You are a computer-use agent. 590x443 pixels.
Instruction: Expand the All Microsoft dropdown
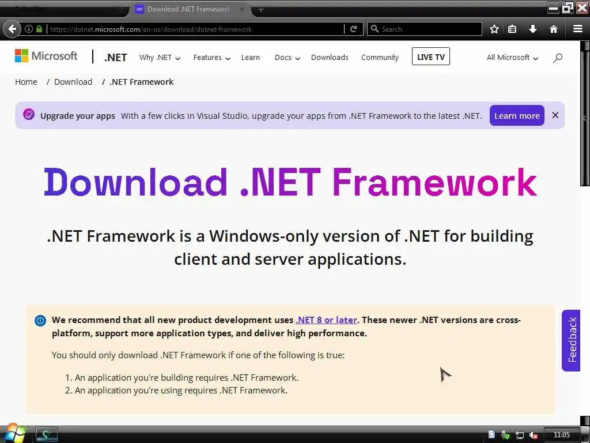pos(512,58)
